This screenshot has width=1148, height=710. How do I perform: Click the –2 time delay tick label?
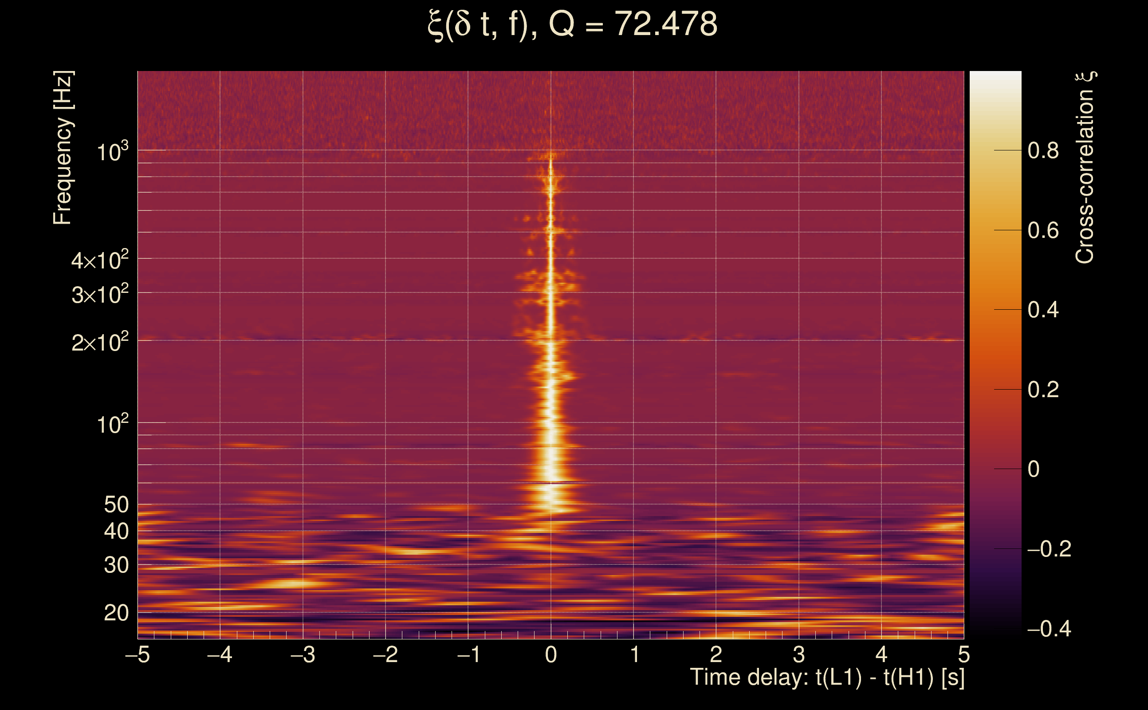click(385, 655)
